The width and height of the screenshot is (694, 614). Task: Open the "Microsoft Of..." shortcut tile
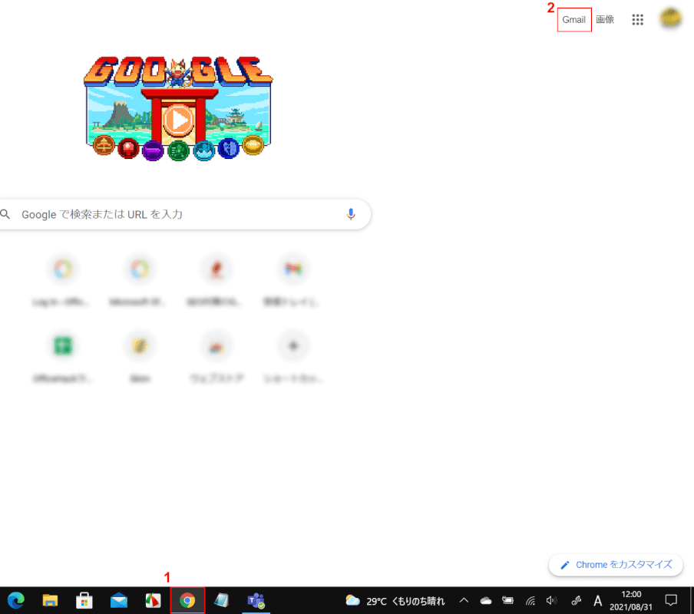tap(140, 280)
